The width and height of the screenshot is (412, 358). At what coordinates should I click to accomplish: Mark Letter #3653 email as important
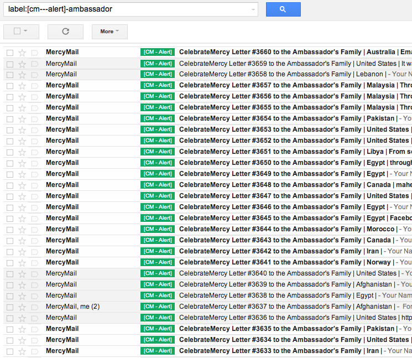coord(34,130)
